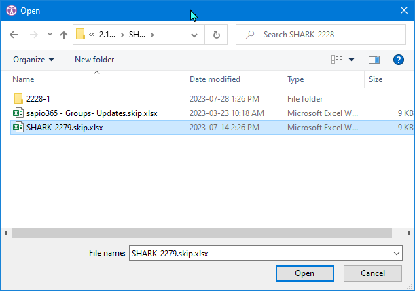Image resolution: width=415 pixels, height=291 pixels.
Task: Open the help question mark icon
Action: 399,60
